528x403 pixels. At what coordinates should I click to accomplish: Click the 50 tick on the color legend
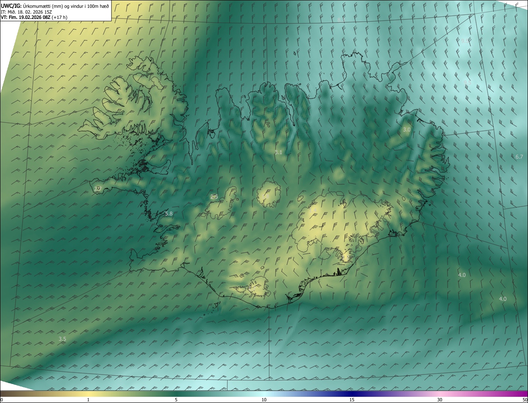(525, 400)
